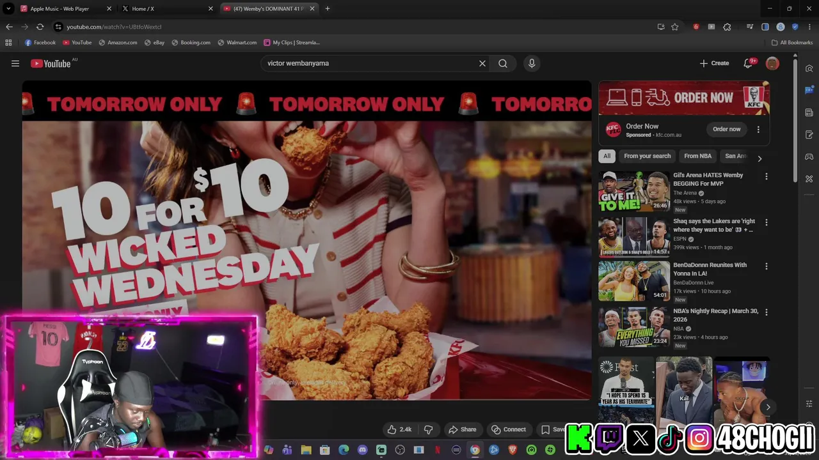This screenshot has width=819, height=460.
Task: Open OBS Studio from the taskbar
Action: (400, 450)
